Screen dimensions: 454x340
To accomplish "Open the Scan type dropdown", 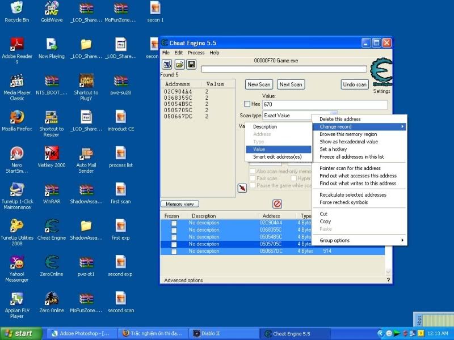I will coord(300,116).
